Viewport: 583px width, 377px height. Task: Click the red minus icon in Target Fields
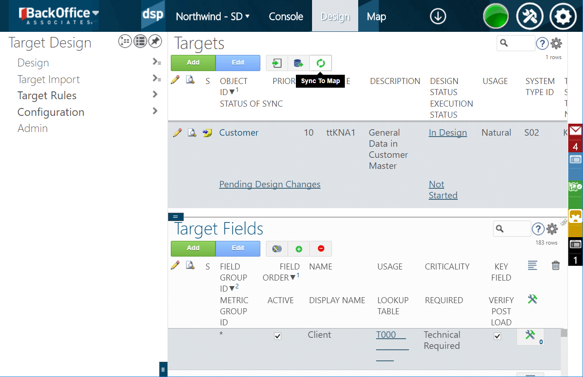(321, 249)
